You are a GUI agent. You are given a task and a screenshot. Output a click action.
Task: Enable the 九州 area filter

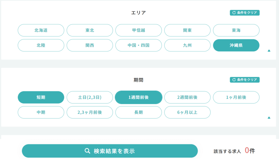[187, 45]
